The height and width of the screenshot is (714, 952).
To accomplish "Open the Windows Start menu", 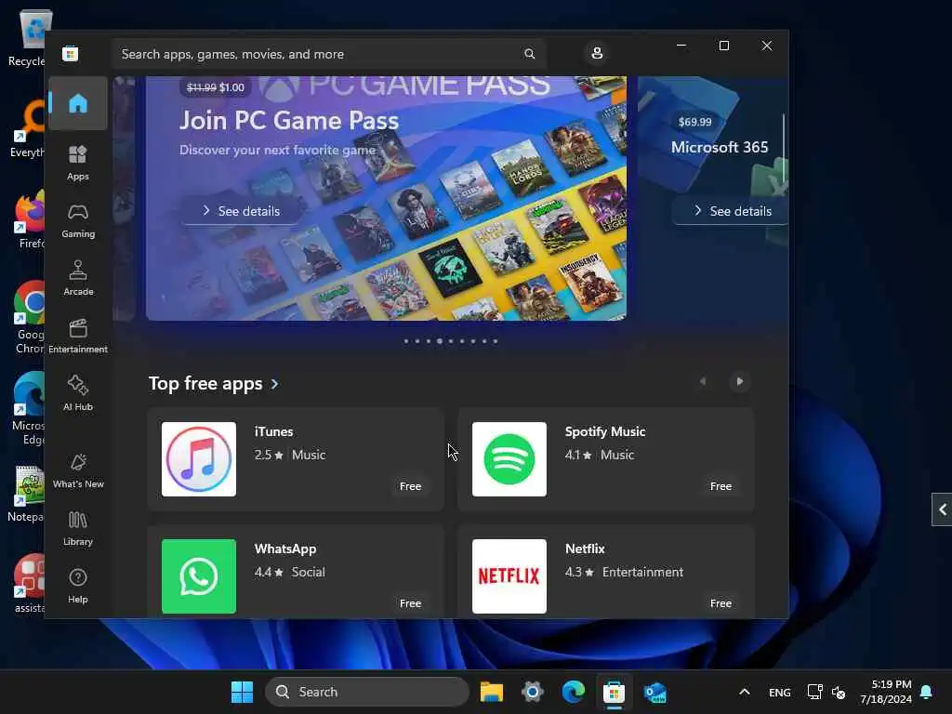I will coord(242,692).
